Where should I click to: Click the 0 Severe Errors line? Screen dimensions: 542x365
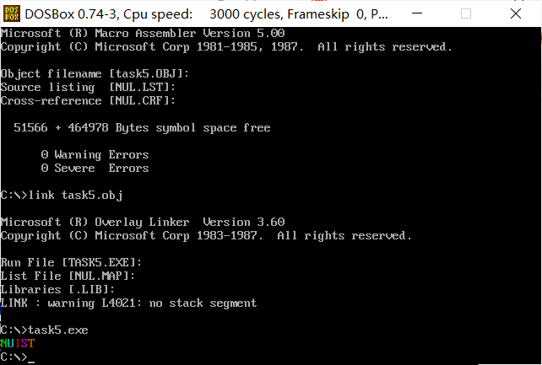[x=95, y=168]
